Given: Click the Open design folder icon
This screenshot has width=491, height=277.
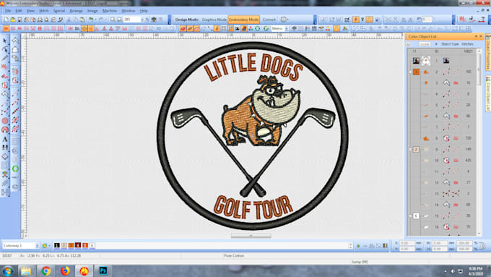Looking at the screenshot, I should coord(13,20).
